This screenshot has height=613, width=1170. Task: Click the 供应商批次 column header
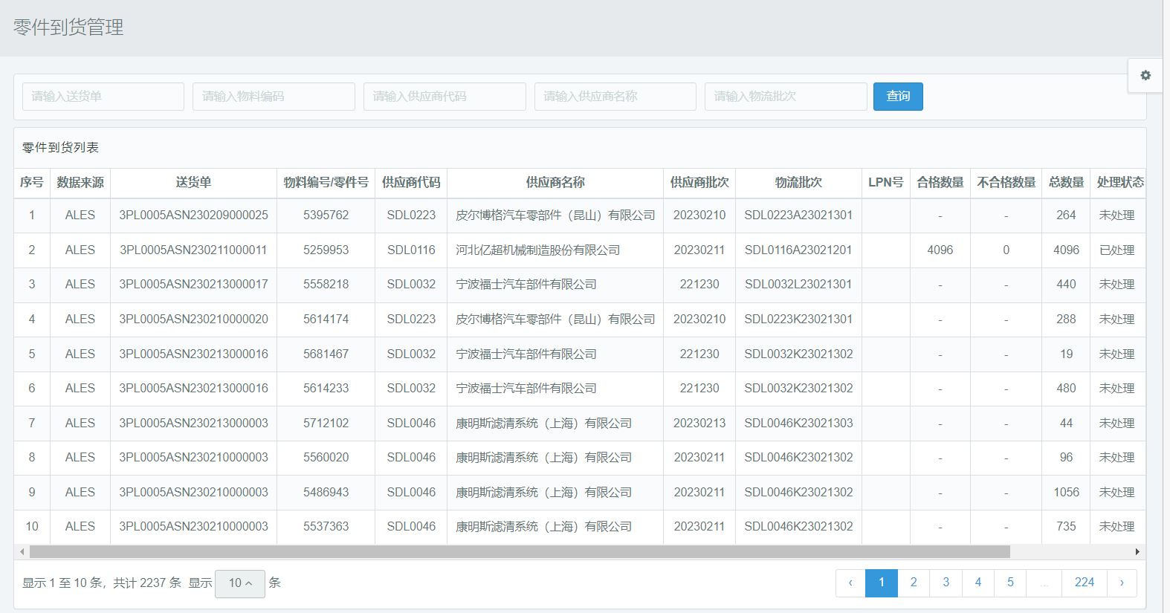(699, 183)
